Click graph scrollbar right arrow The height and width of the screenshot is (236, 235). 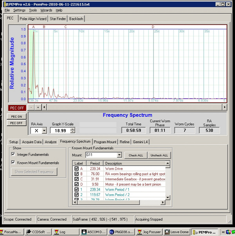click(x=224, y=107)
